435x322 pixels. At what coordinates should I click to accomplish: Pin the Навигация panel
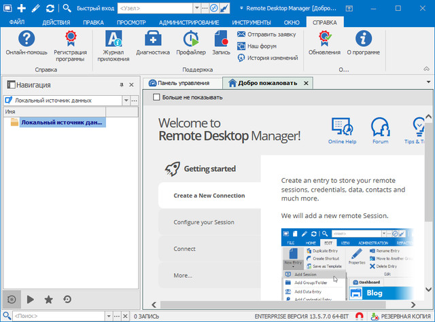click(x=122, y=85)
